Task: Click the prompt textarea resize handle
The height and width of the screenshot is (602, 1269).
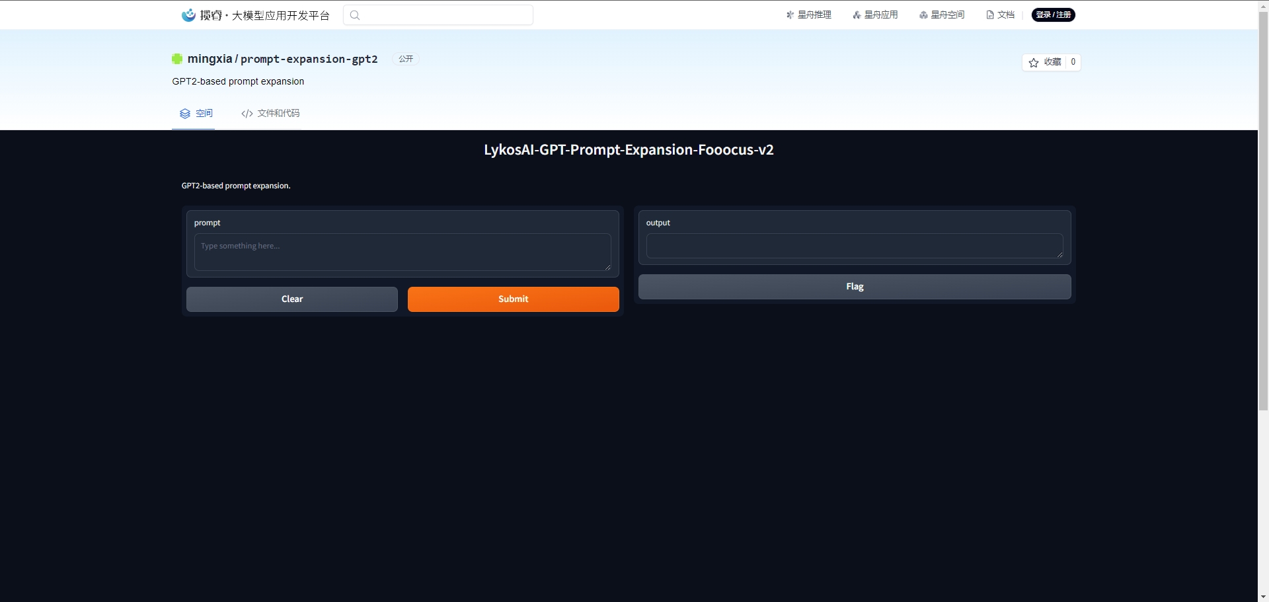Action: tap(607, 267)
